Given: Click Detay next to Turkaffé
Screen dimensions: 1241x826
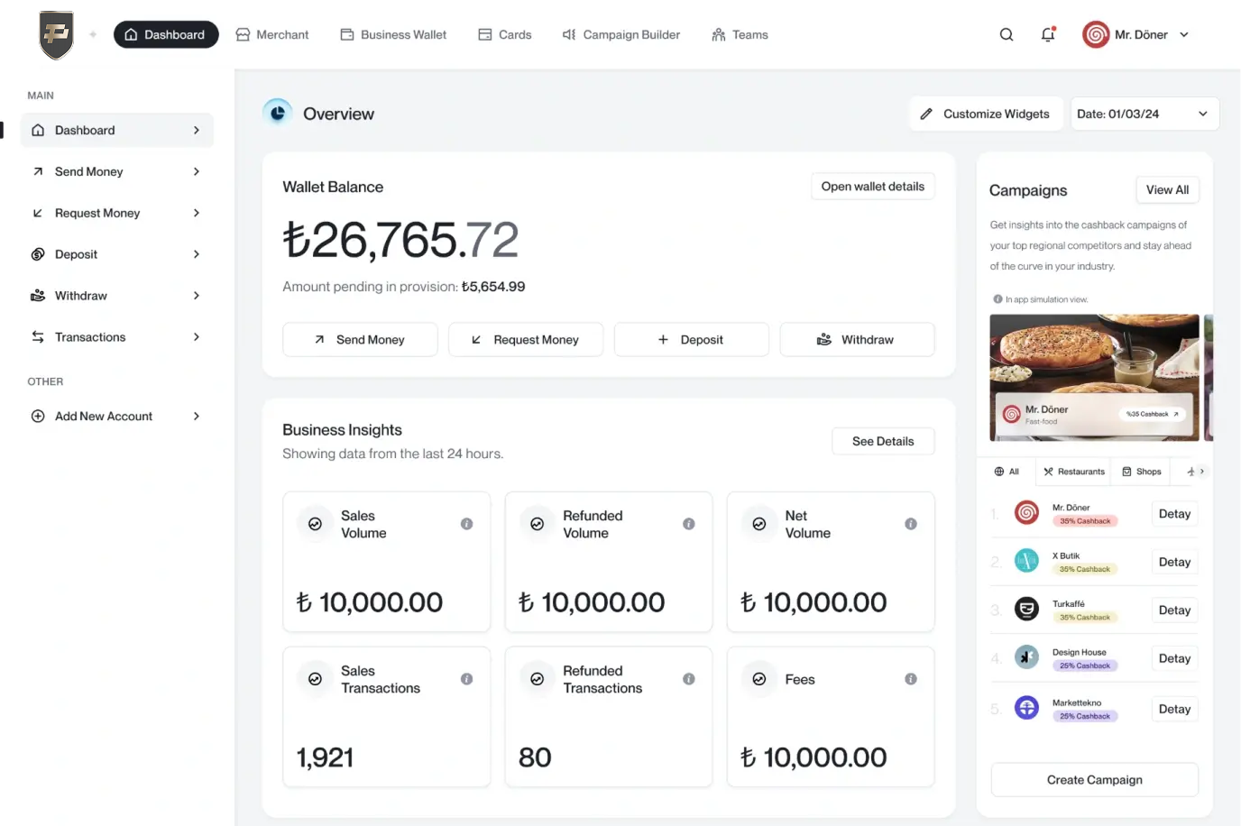Looking at the screenshot, I should 1174,610.
